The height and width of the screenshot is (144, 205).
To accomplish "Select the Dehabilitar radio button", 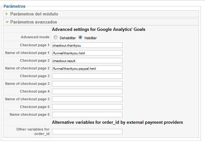I will 56,38.
